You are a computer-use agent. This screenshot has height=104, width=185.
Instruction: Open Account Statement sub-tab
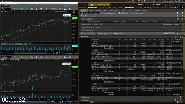(x=108, y=13)
